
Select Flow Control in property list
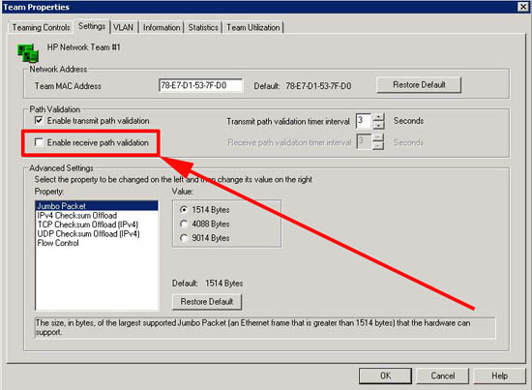[x=58, y=243]
